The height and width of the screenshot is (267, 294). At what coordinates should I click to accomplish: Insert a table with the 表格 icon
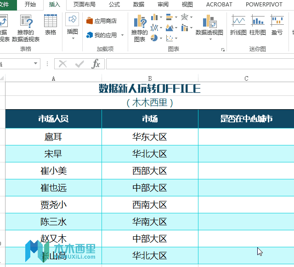[51, 25]
